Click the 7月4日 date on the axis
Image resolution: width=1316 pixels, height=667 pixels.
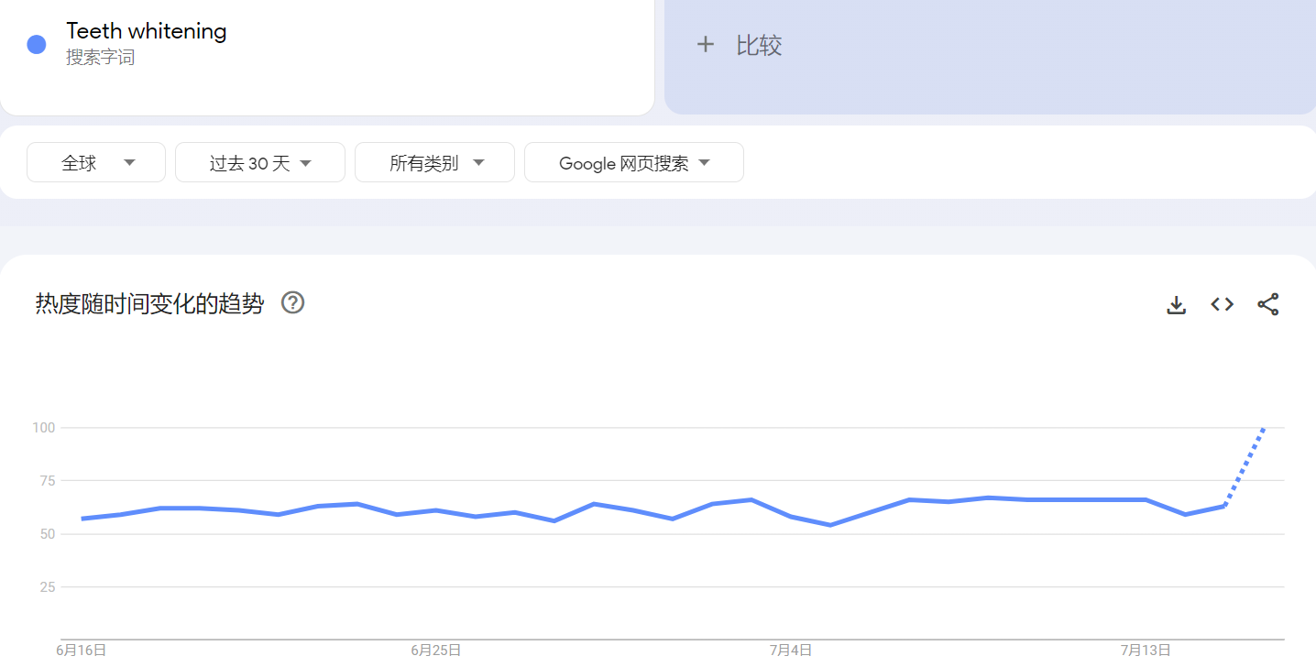pos(790,651)
